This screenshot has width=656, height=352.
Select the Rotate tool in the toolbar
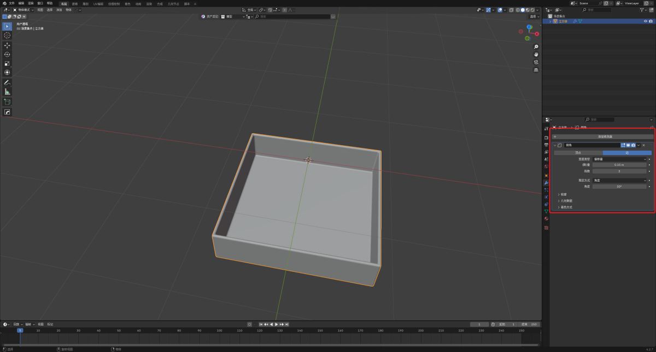tap(7, 54)
